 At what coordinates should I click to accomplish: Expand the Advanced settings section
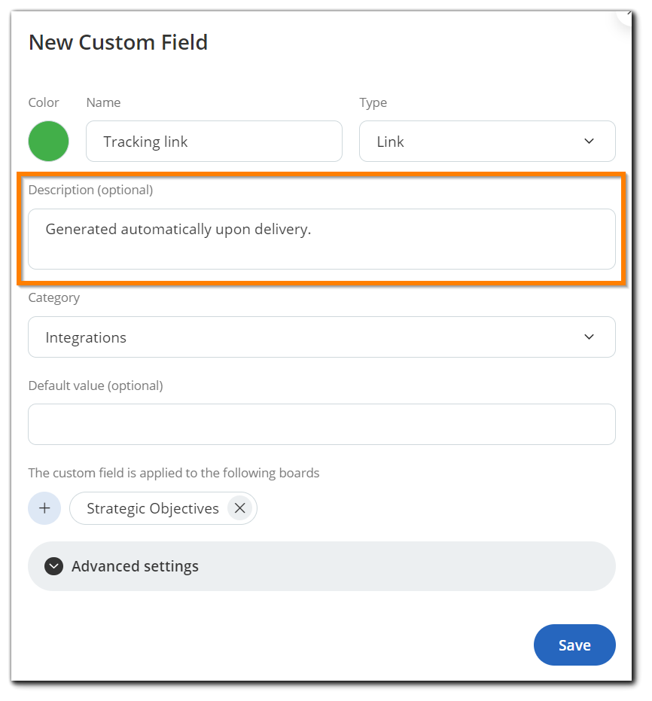[321, 566]
